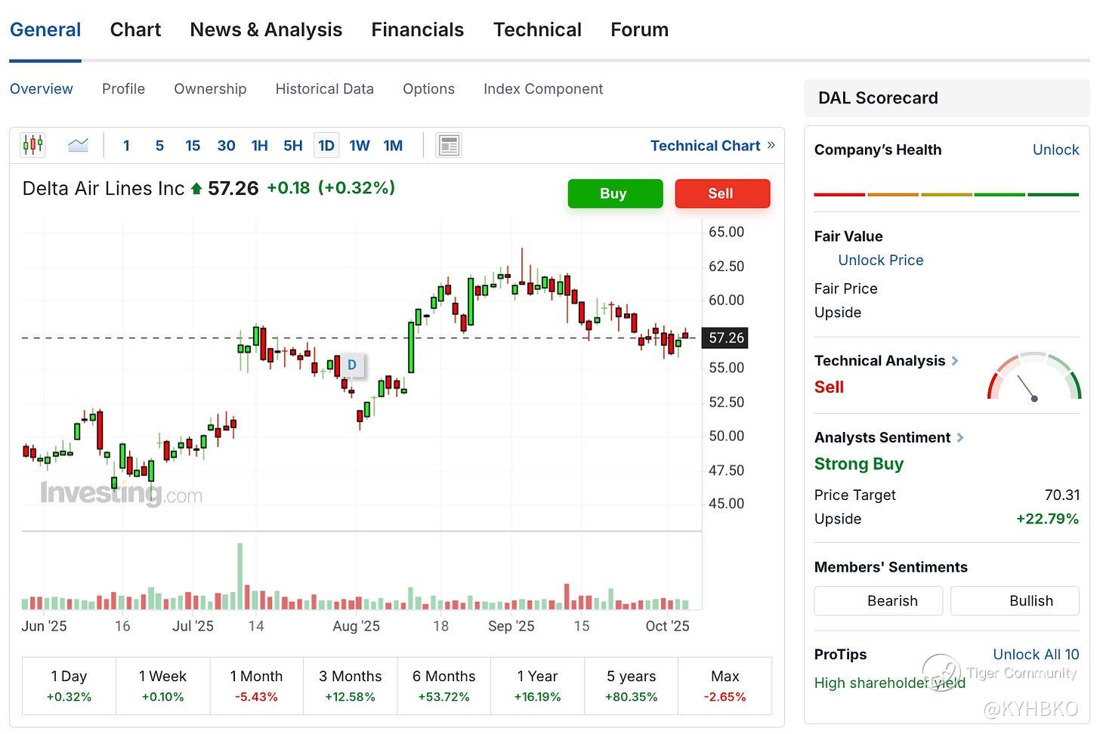This screenshot has height=734, width=1100.
Task: Click the Strong Buy analyst rating
Action: pos(859,464)
